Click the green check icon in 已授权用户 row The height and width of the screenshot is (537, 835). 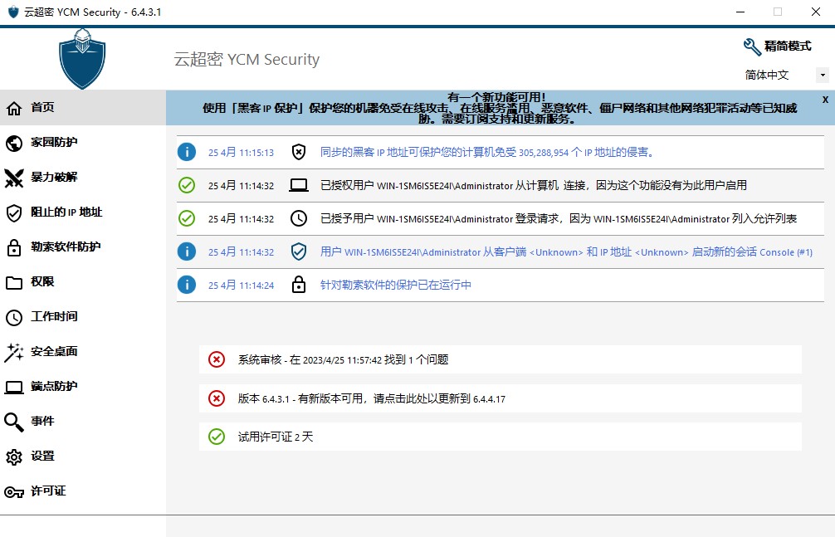[x=187, y=185]
